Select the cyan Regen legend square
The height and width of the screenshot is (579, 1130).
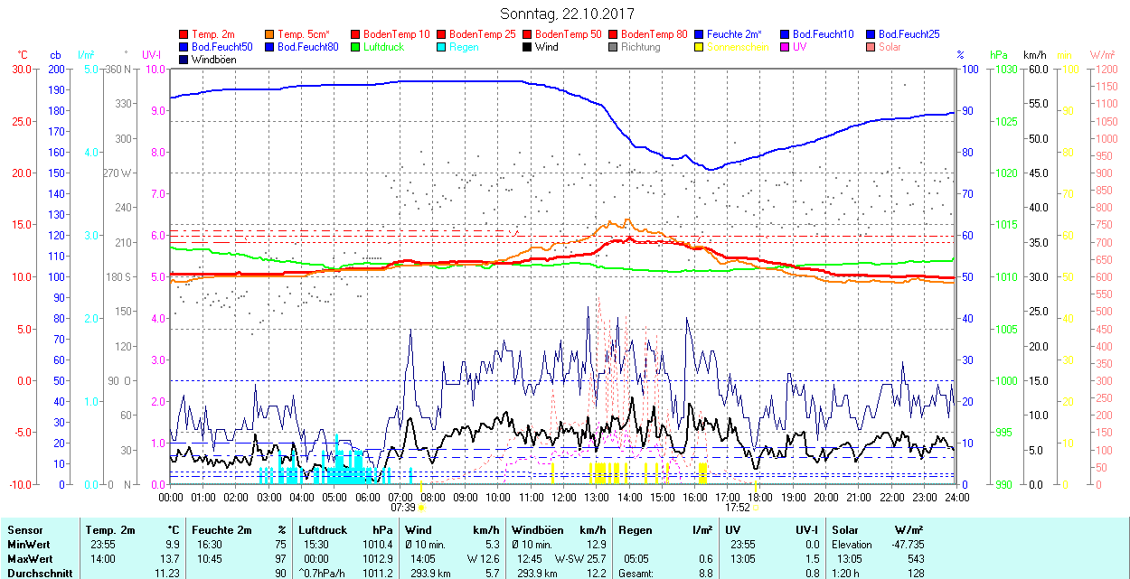click(442, 47)
